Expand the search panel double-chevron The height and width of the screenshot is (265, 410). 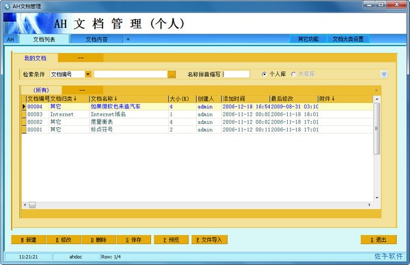[384, 74]
